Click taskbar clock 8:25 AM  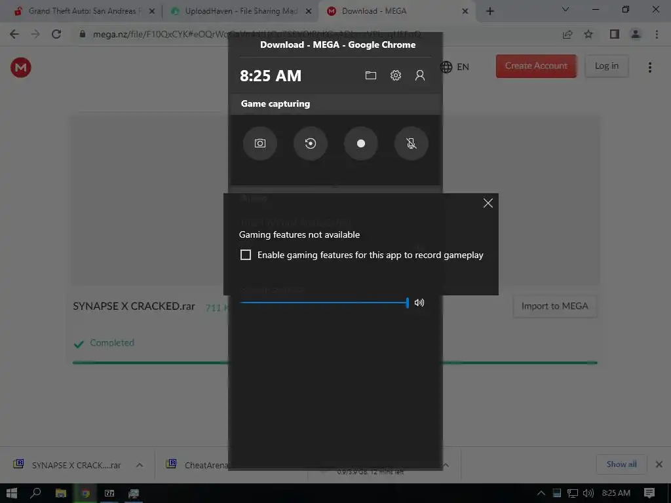coord(616,493)
